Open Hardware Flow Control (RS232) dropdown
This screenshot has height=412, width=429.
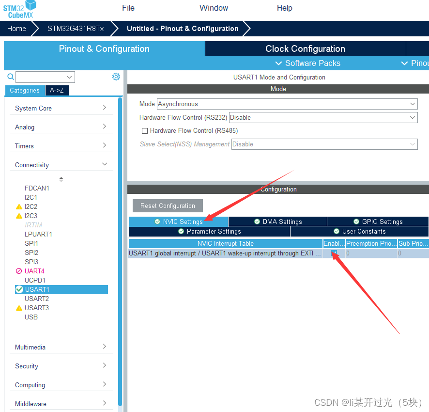413,117
